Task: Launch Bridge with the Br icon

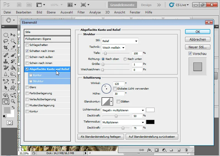Action: pyautogui.click(x=19, y=5)
